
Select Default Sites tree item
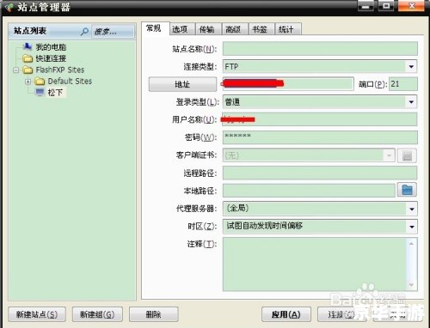70,82
